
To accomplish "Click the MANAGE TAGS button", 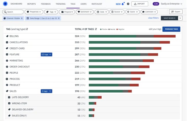I will point(171,29).
